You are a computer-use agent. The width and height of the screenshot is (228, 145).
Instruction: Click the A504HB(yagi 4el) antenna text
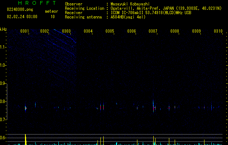tap(128, 17)
